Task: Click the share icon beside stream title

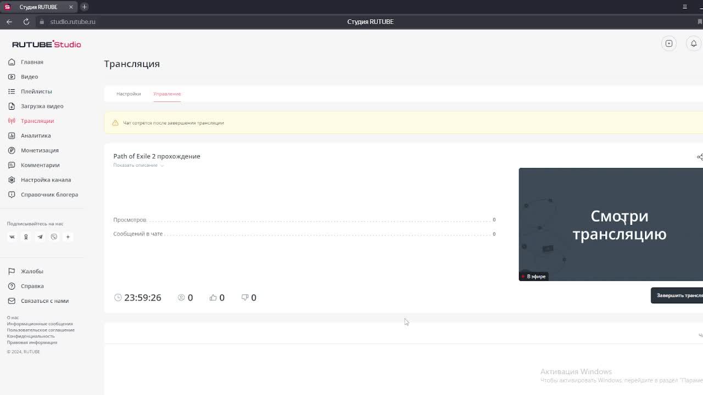Action: pyautogui.click(x=700, y=157)
